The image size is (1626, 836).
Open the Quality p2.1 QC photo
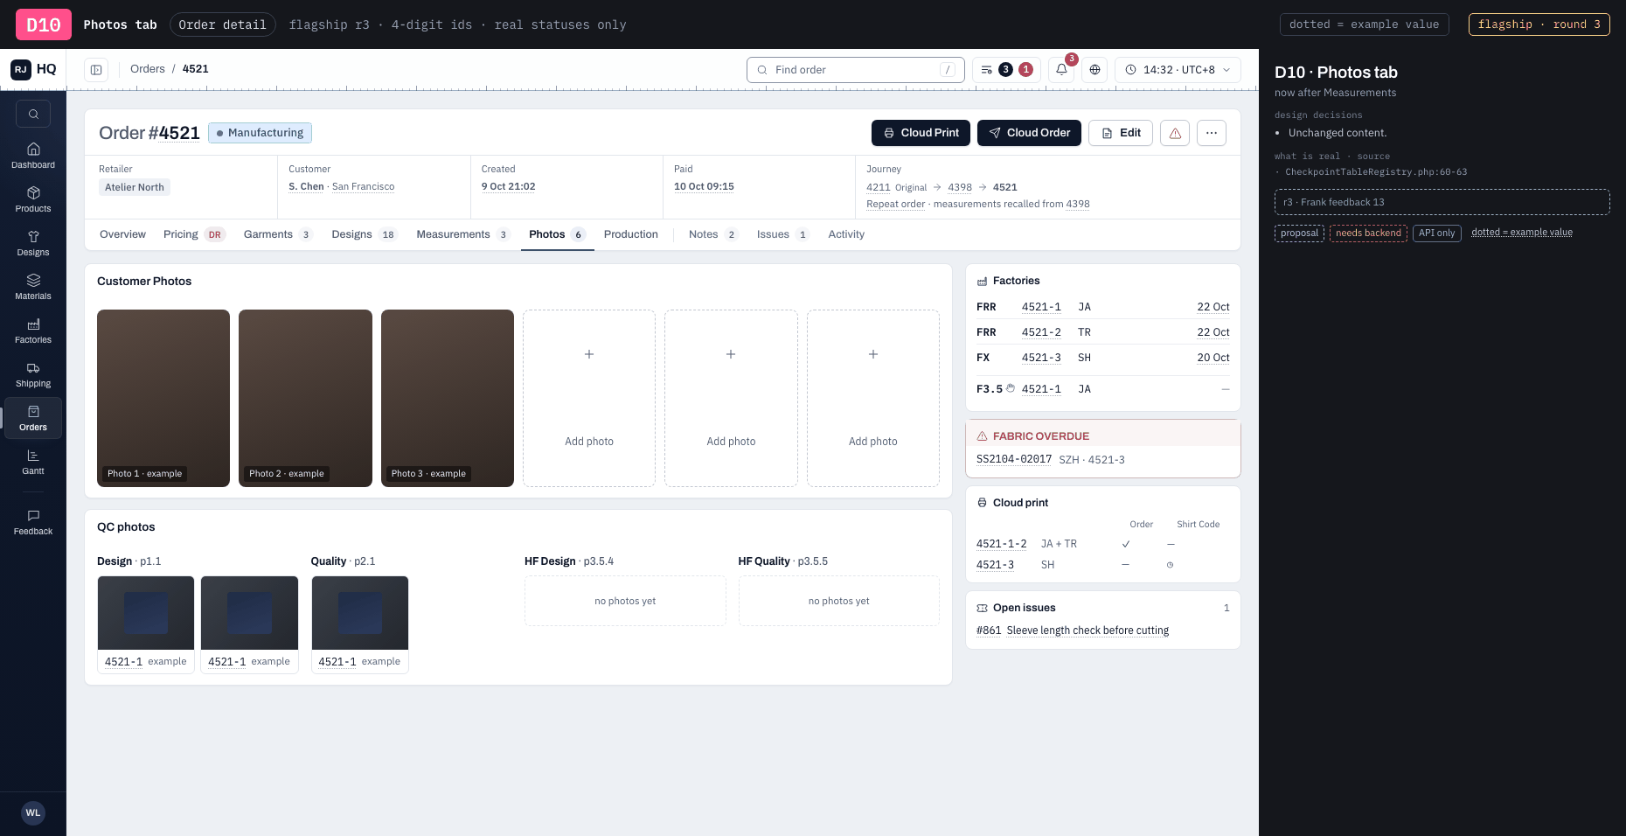tap(360, 624)
